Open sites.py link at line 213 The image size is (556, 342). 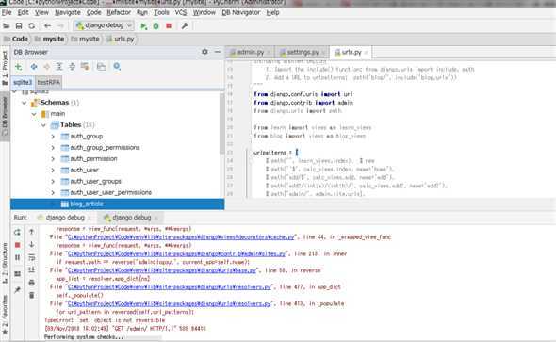[x=176, y=253]
